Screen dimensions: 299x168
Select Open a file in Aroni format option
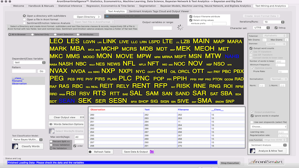tap(24, 20)
